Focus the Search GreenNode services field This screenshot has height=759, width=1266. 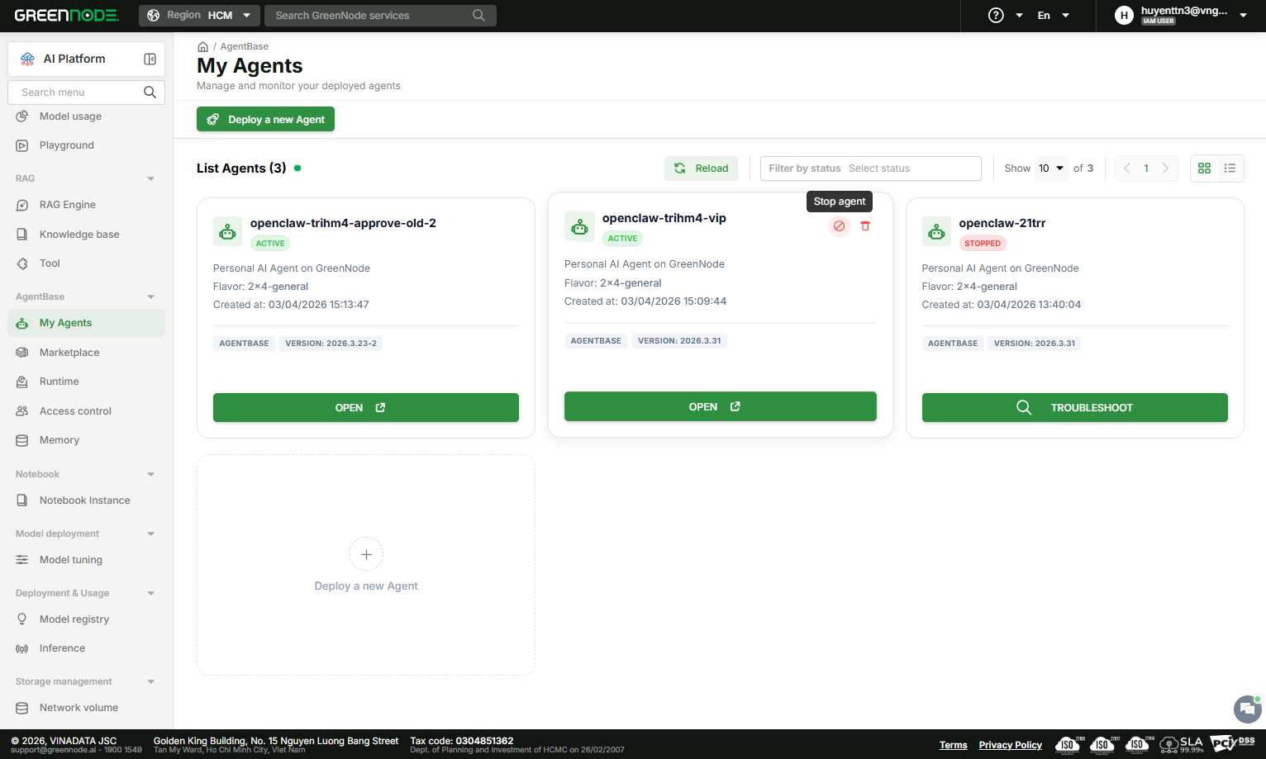click(380, 16)
